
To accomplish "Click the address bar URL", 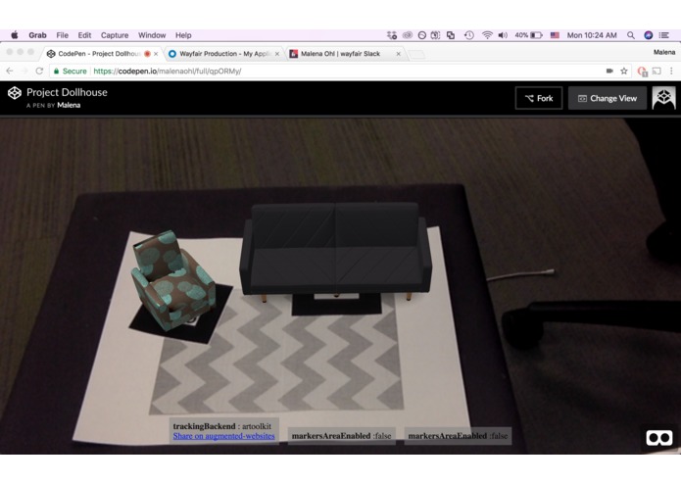I will point(168,71).
